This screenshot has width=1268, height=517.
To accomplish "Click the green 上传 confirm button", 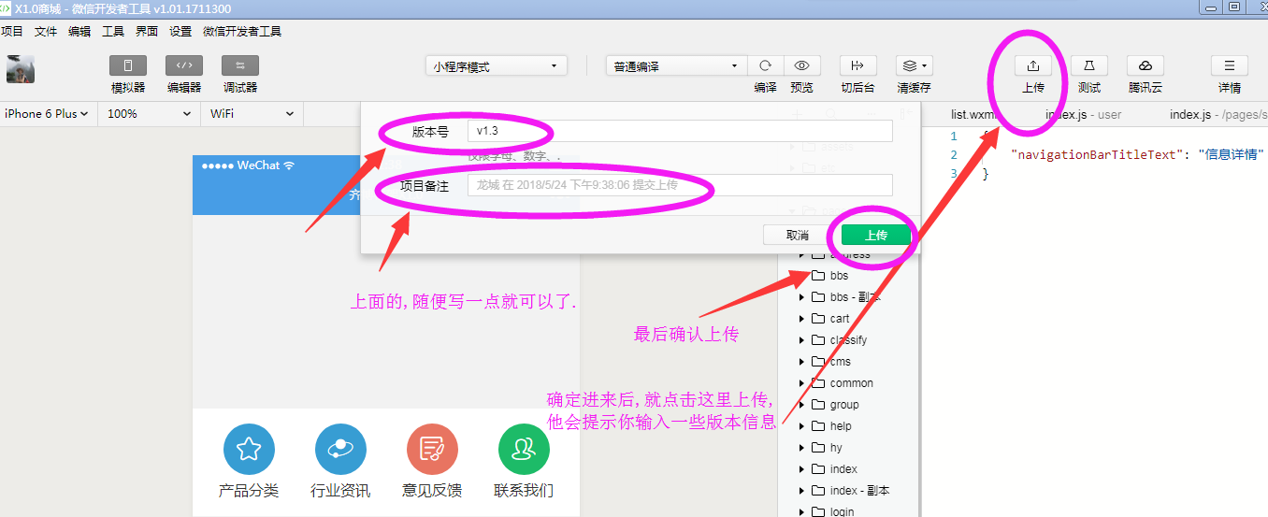I will [875, 235].
